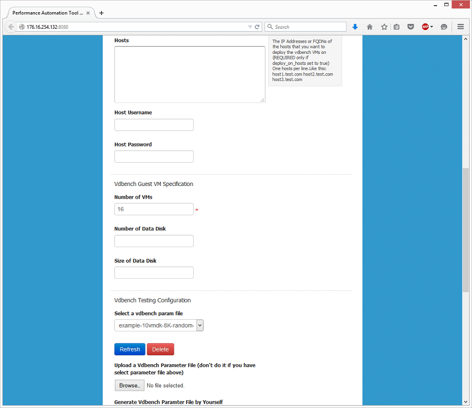Screen dimensions: 472x408
Task: Open the Downloads arrow icon
Action: [x=355, y=27]
